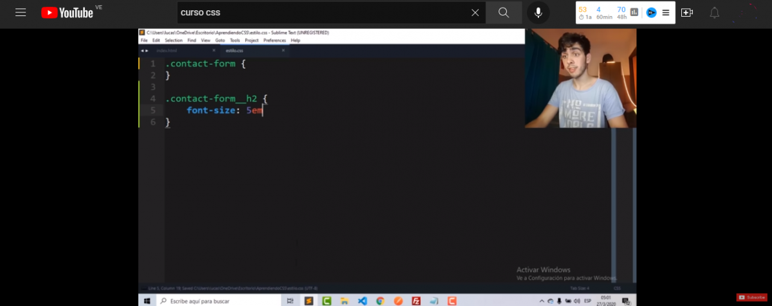Click the Tab Size: 4 status selector
The image size is (772, 306).
(x=580, y=288)
